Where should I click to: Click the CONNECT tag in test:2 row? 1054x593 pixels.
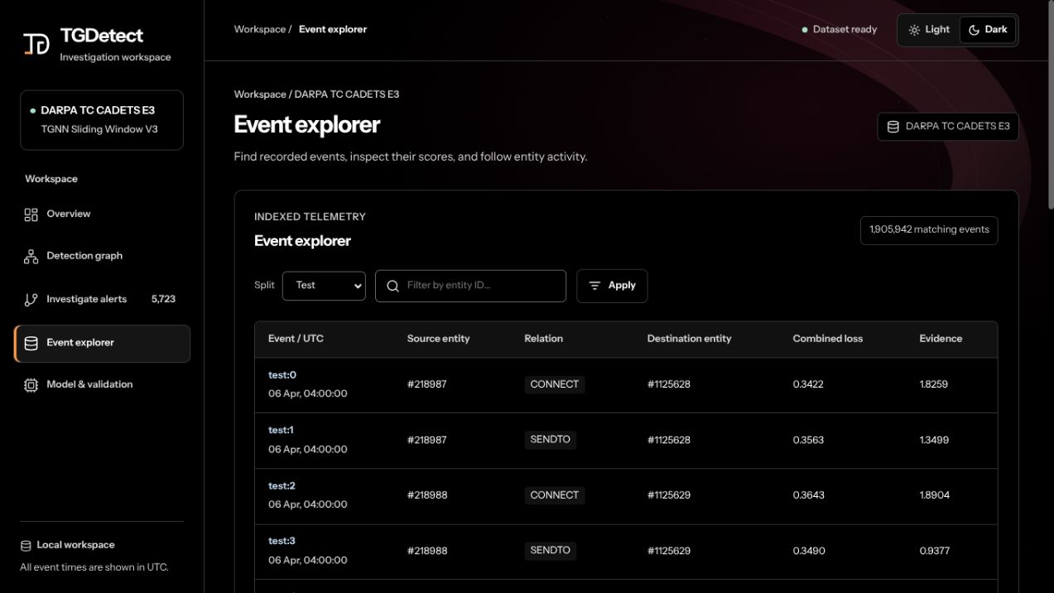(x=554, y=495)
